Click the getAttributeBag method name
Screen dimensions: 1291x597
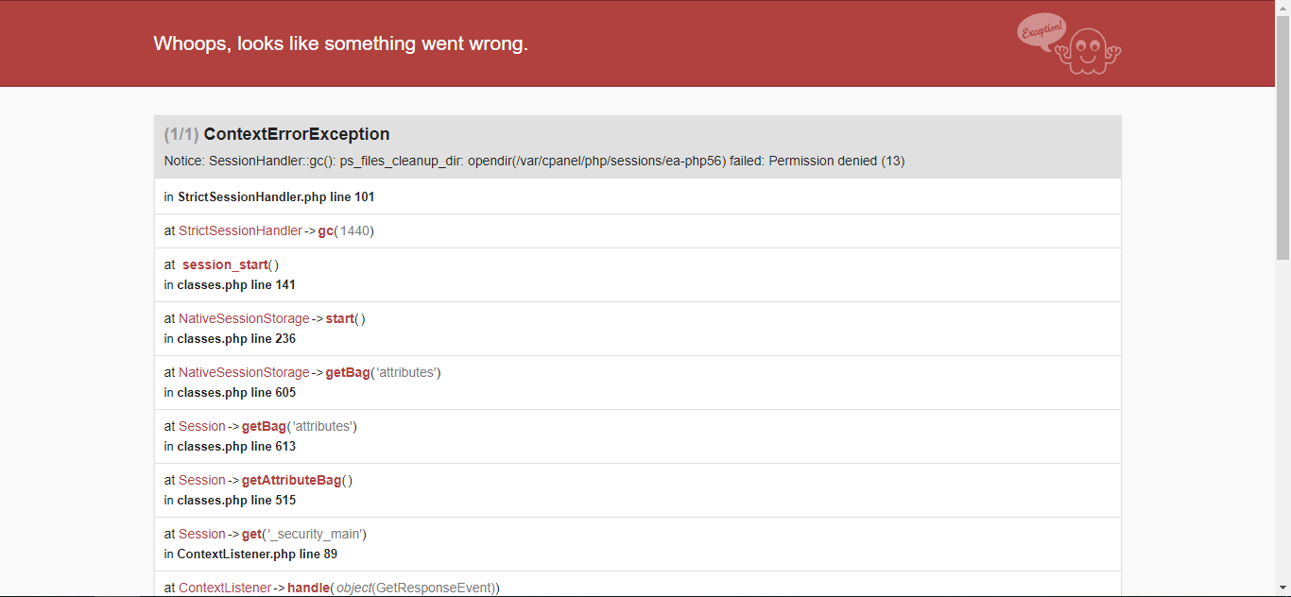tap(291, 480)
